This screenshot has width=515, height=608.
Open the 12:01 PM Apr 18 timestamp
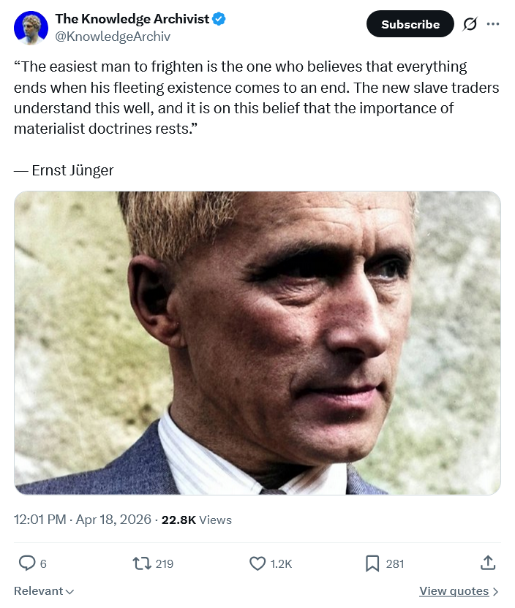coord(83,520)
